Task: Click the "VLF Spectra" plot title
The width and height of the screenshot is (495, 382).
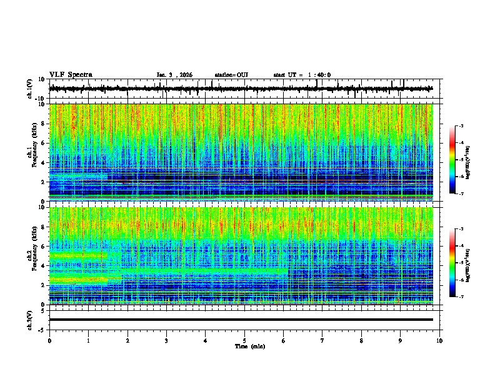Action: click(x=71, y=75)
